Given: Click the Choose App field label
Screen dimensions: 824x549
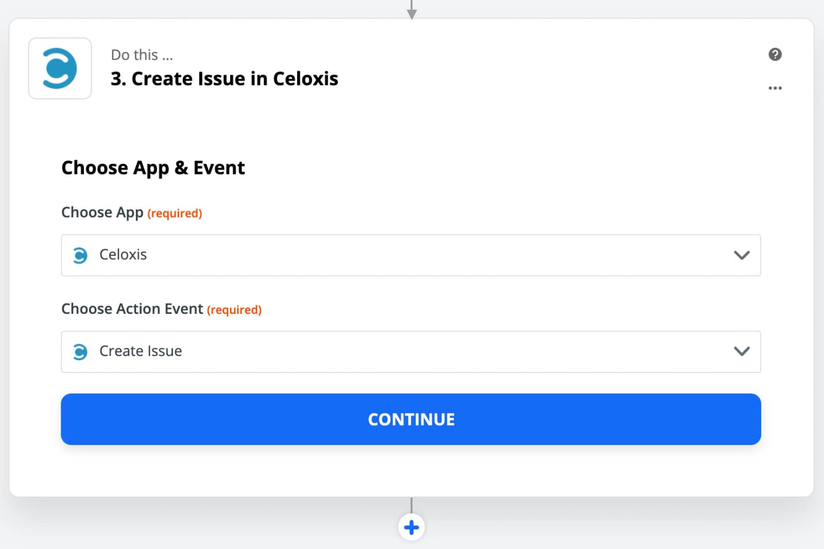Looking at the screenshot, I should [102, 212].
